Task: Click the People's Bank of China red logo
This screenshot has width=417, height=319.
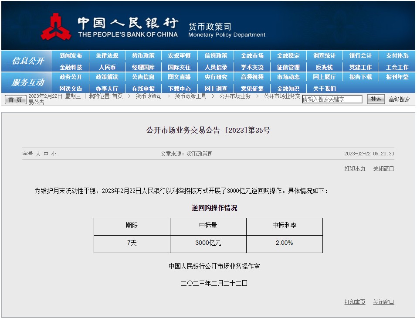Action: coord(56,27)
